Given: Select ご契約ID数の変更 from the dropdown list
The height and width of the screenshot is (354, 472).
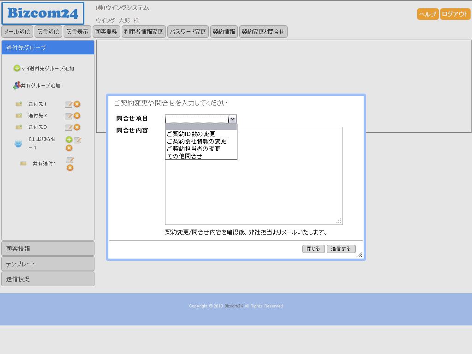Looking at the screenshot, I should coord(191,134).
